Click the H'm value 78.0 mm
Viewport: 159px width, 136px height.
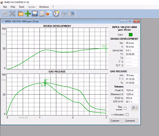(x=132, y=75)
